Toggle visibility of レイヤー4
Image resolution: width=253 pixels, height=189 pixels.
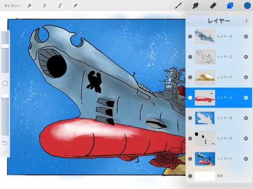pos(190,37)
